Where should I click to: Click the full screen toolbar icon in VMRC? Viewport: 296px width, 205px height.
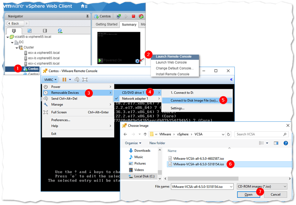point(85,80)
